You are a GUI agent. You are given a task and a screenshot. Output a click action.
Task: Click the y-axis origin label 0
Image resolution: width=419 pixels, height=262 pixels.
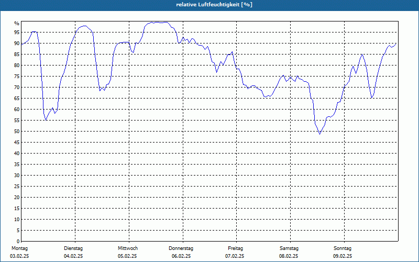coord(18,242)
